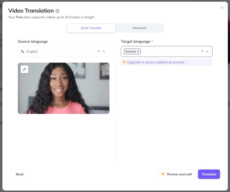Expand the Source language dropdown arrow
Image resolution: width=230 pixels, height=192 pixels.
coord(104,52)
